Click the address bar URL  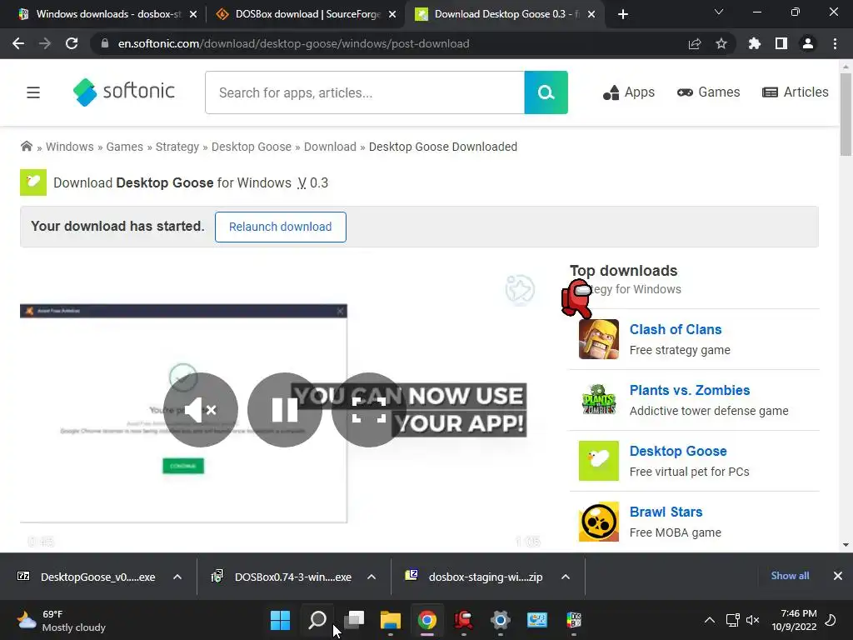[294, 43]
